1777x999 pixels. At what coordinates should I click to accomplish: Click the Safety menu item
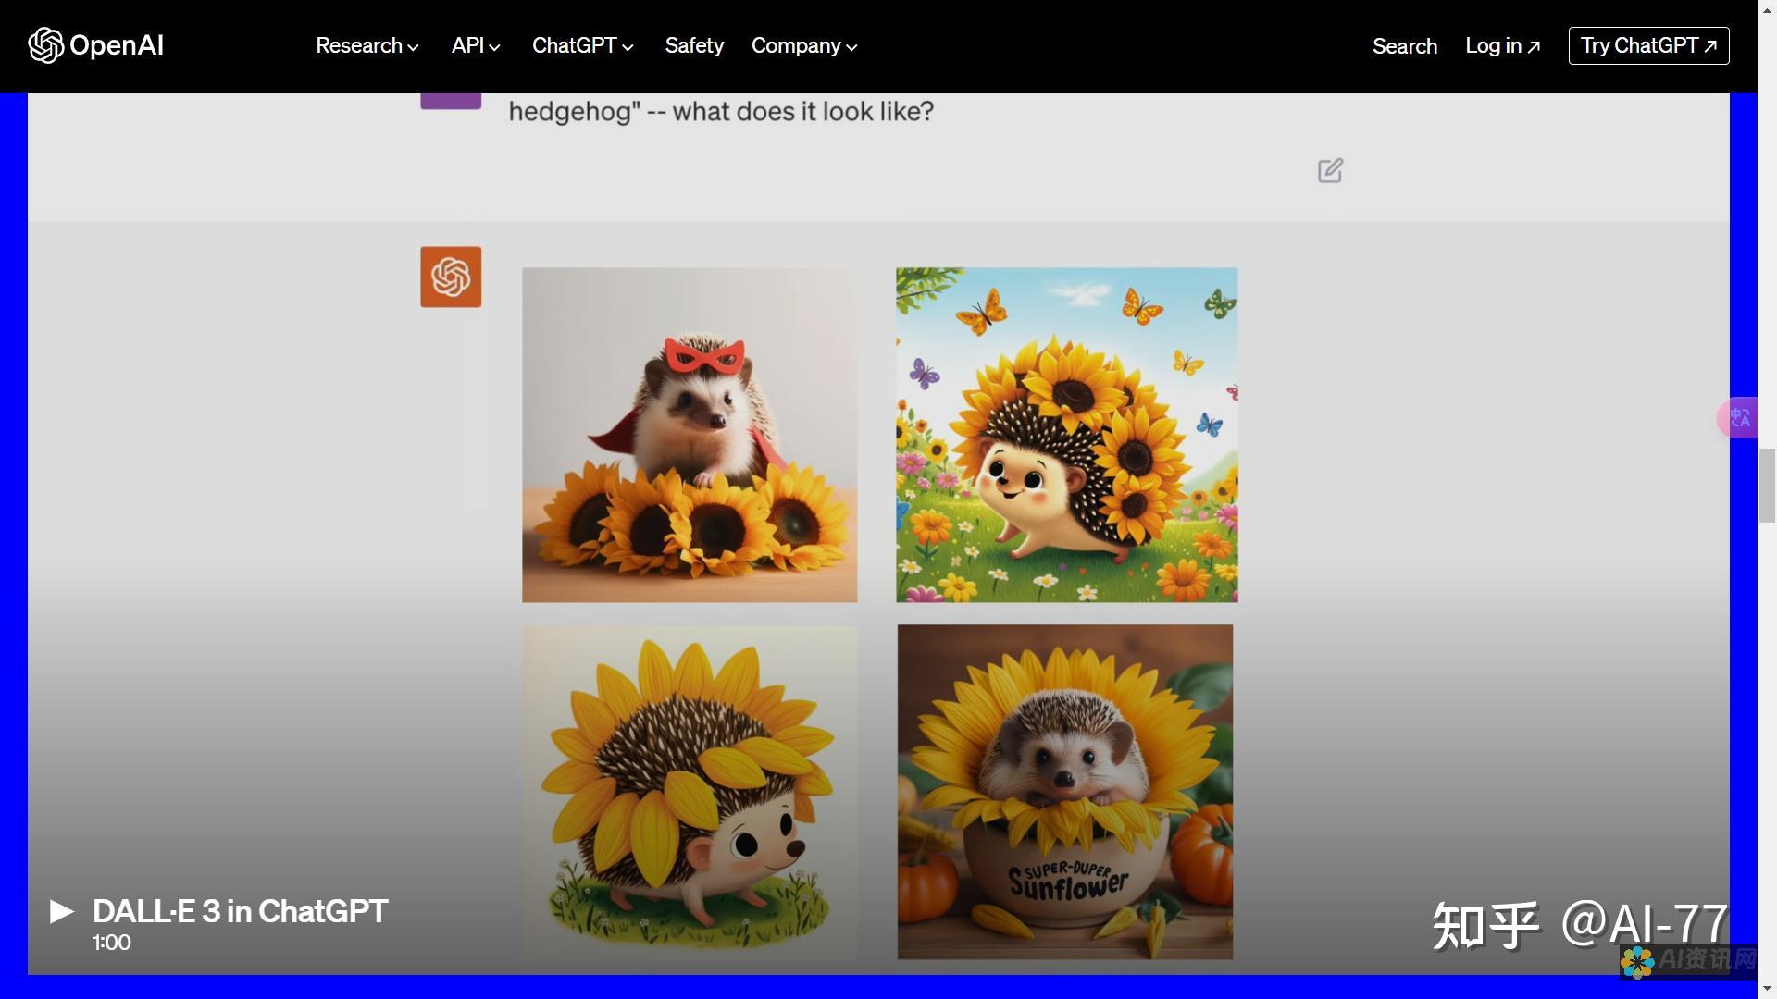click(694, 45)
